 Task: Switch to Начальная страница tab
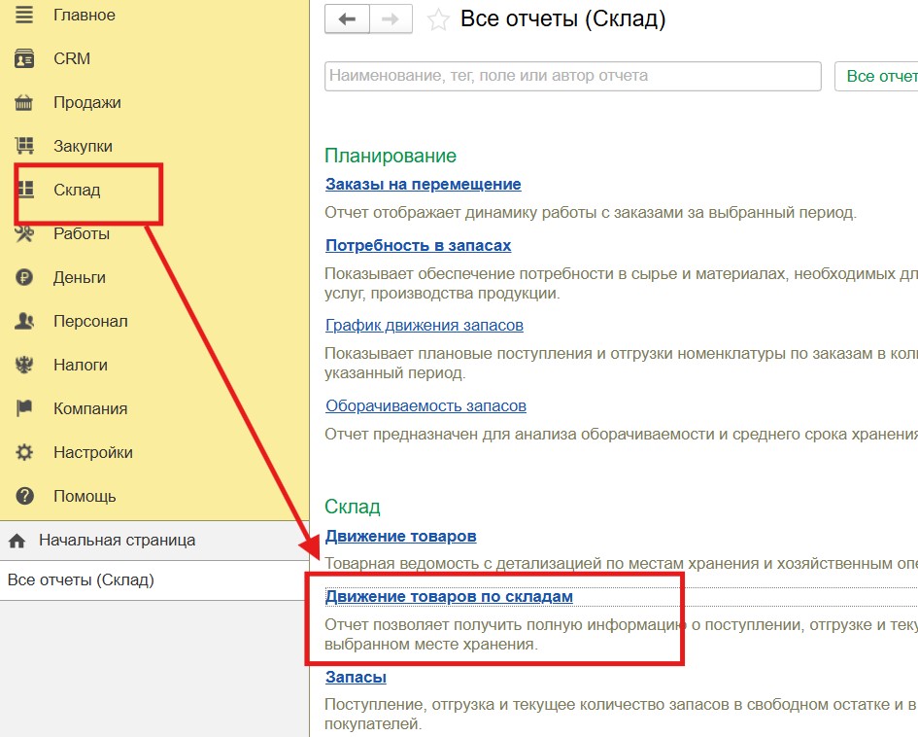point(117,541)
